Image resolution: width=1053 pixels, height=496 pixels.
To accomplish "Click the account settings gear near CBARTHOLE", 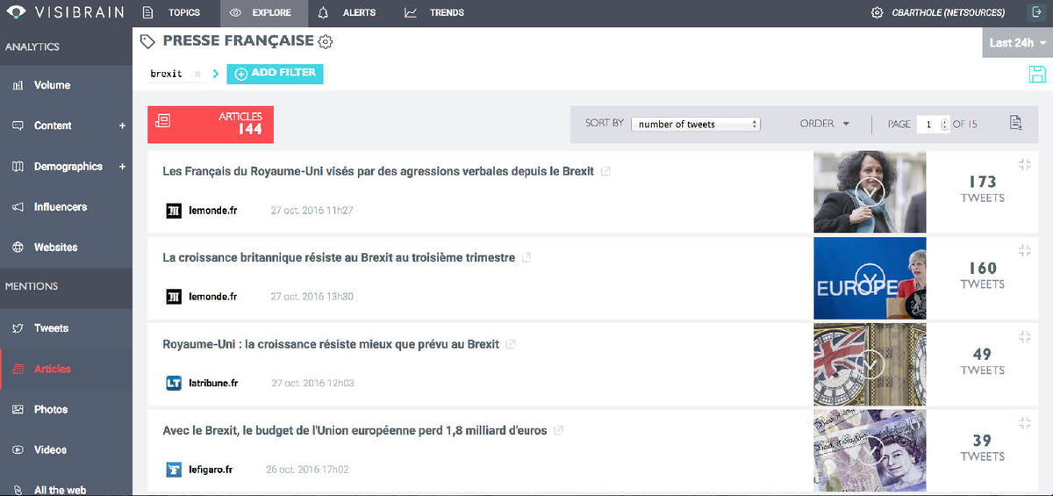I will coord(877,13).
